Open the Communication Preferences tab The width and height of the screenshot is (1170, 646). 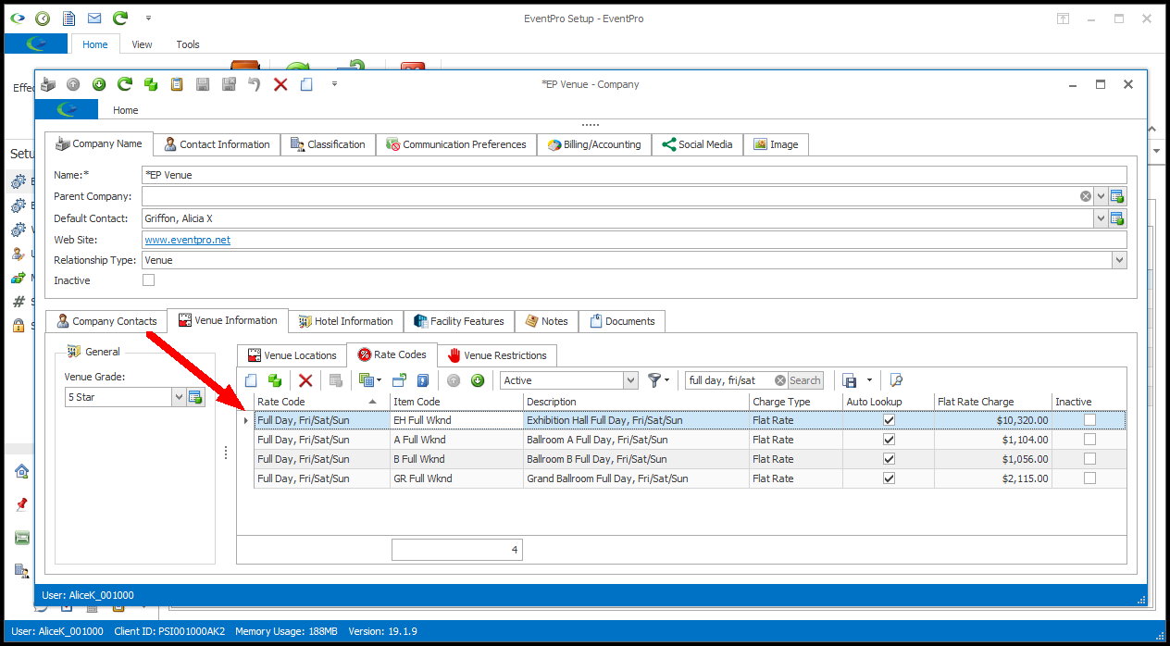coord(456,144)
